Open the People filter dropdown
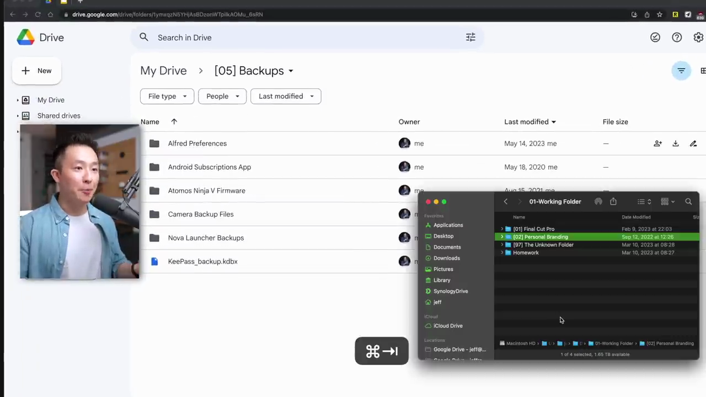 point(222,96)
